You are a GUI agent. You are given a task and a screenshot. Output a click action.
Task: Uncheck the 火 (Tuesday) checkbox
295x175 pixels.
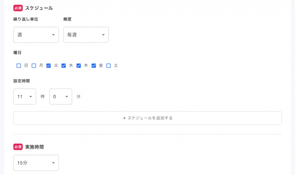[49, 65]
